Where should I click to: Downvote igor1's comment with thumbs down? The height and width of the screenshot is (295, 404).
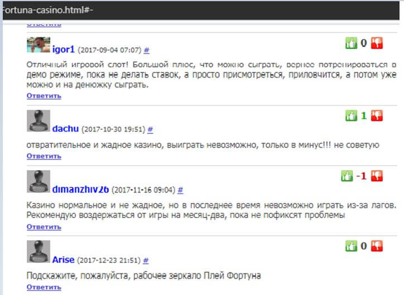point(378,43)
